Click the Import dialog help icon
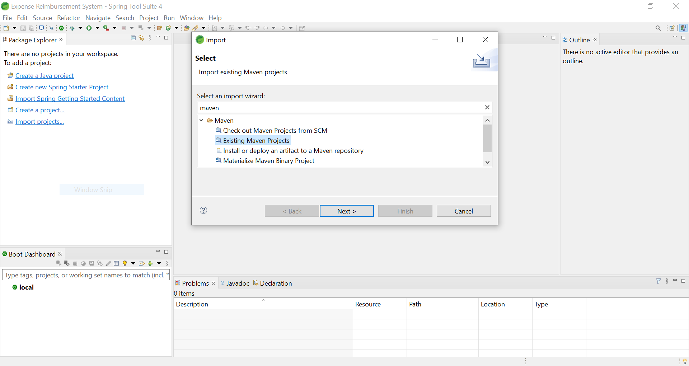The image size is (689, 366). click(x=203, y=210)
